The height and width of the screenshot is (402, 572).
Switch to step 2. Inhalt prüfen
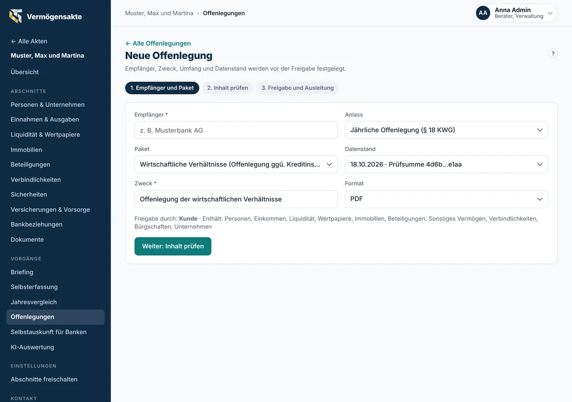point(227,88)
